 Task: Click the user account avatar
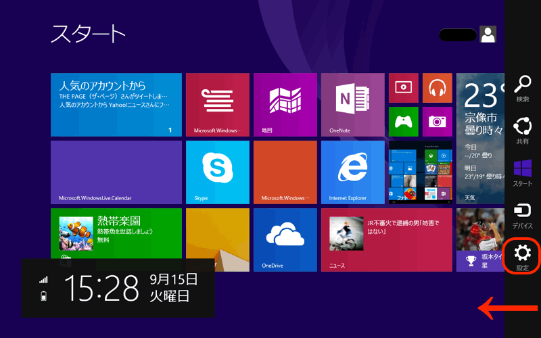488,34
